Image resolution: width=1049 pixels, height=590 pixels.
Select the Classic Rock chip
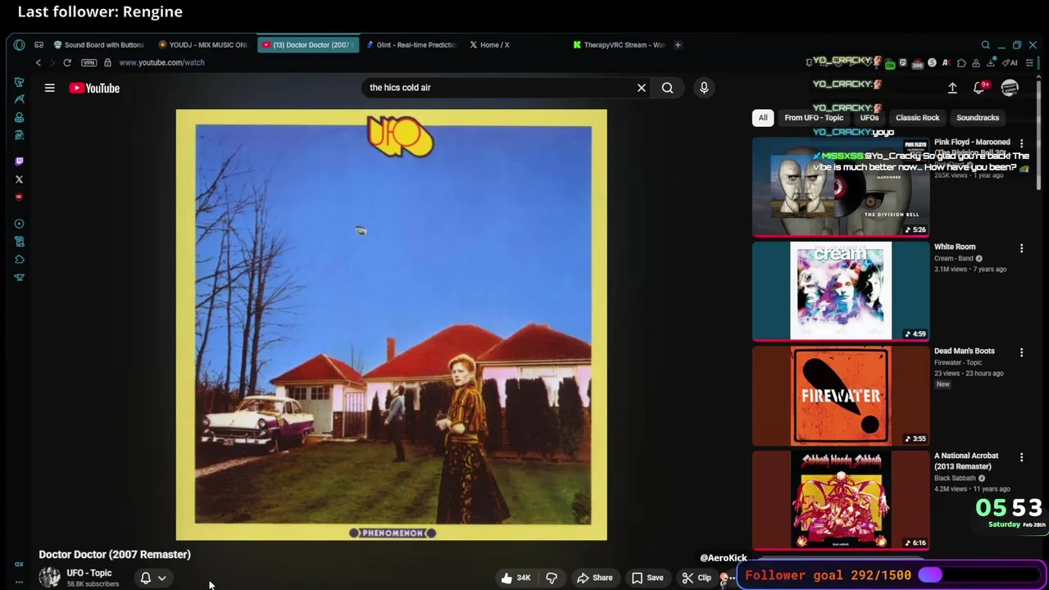coord(917,117)
